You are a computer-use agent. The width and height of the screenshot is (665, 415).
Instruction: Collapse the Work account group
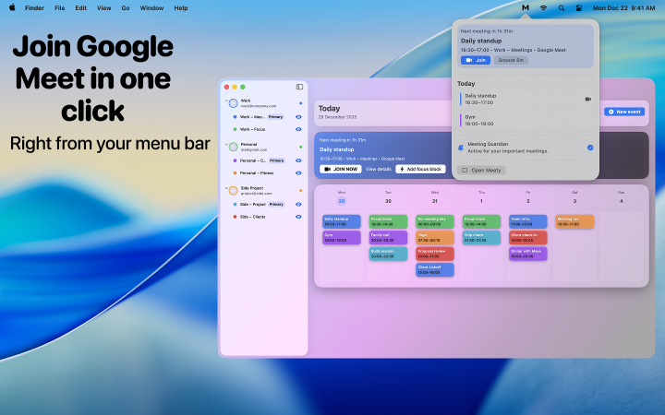pos(226,101)
